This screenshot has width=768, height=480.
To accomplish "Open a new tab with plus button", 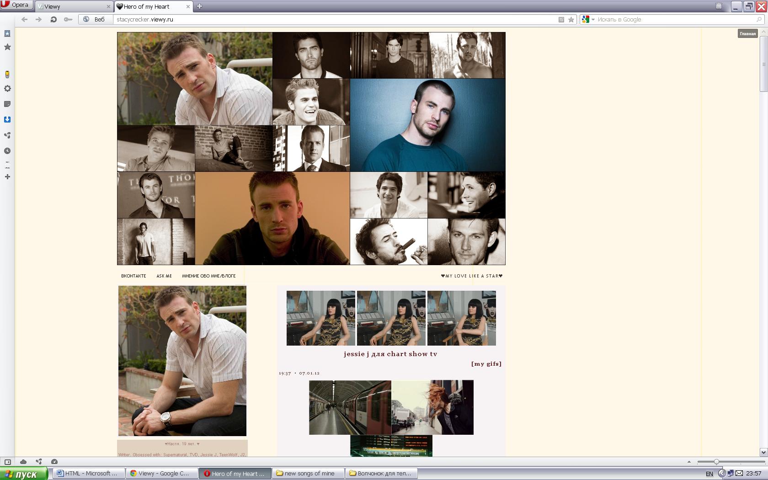I will (199, 6).
